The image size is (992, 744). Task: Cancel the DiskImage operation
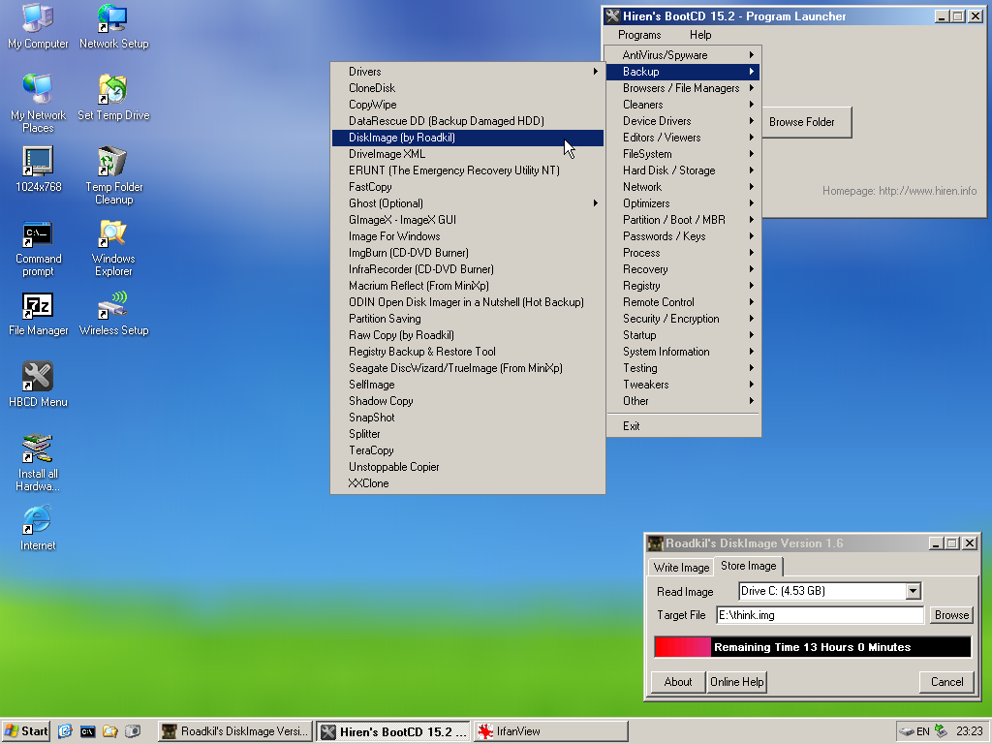click(x=946, y=682)
